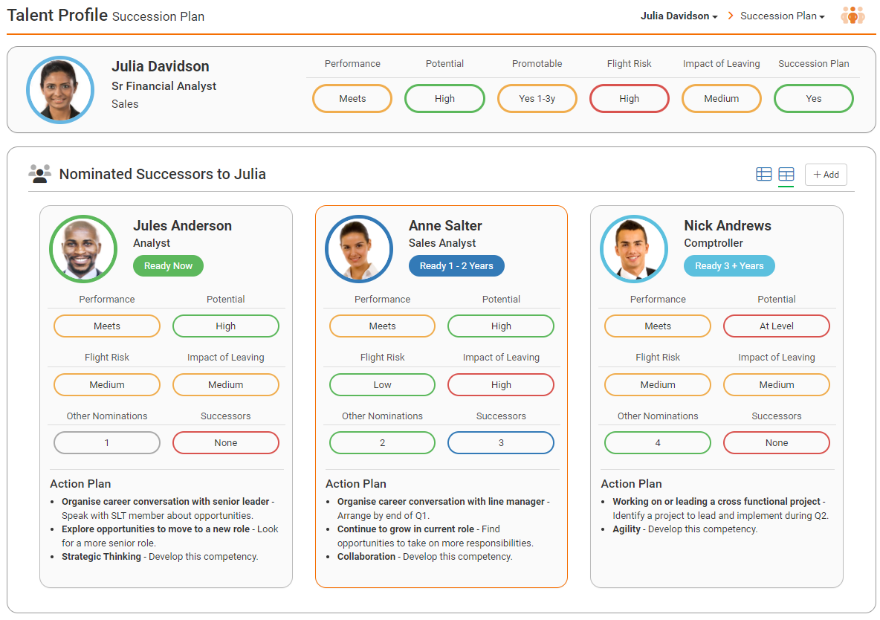This screenshot has height=620, width=880.
Task: Click the Ready 3 + Years badge
Action: point(729,265)
